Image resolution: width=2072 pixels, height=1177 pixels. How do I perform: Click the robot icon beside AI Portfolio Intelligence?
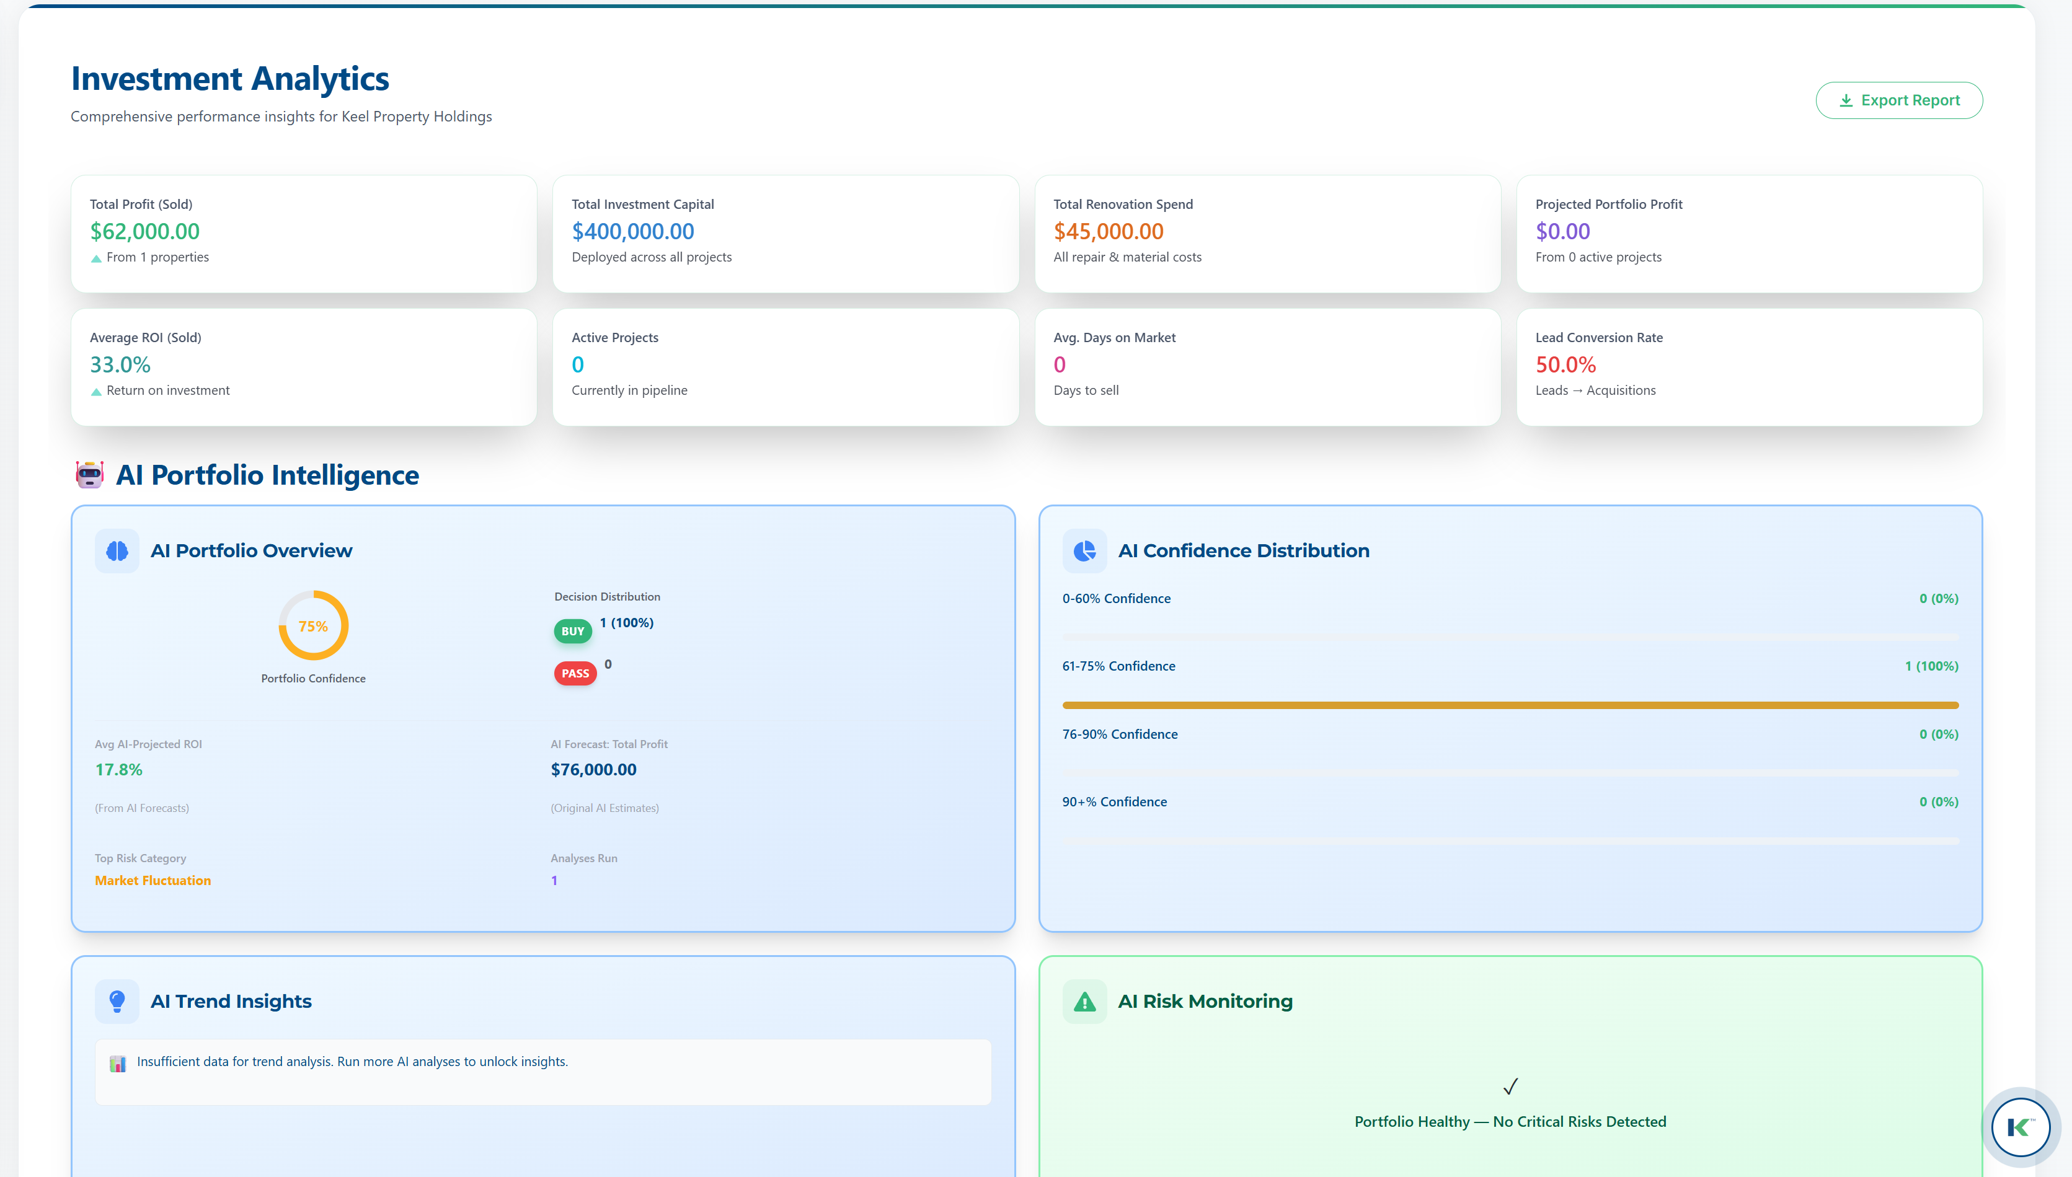(90, 475)
